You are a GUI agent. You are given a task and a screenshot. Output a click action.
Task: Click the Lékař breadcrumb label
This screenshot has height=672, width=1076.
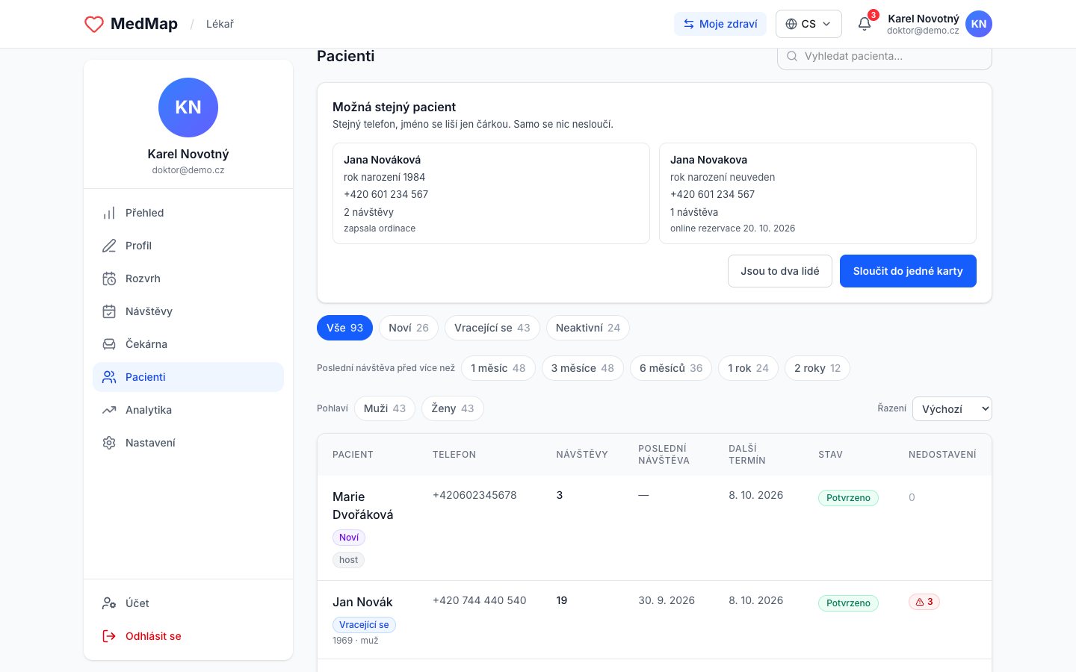[220, 24]
